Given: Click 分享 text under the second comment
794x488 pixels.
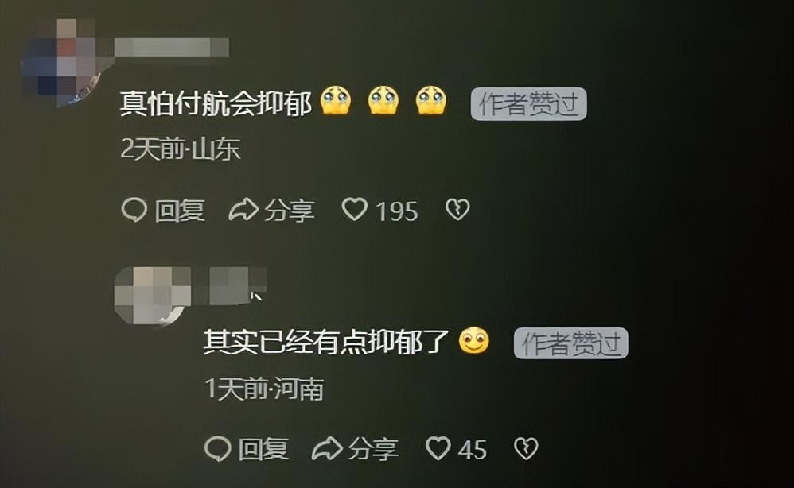Looking at the screenshot, I should tap(373, 449).
